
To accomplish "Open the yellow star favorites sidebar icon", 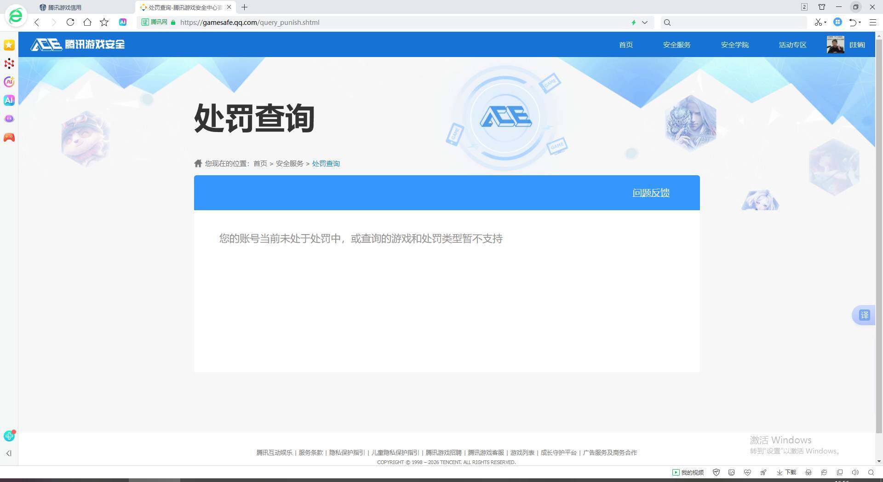I will coord(9,45).
